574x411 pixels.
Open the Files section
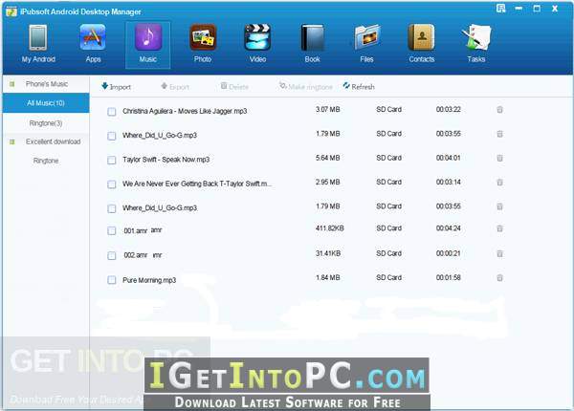click(x=366, y=44)
